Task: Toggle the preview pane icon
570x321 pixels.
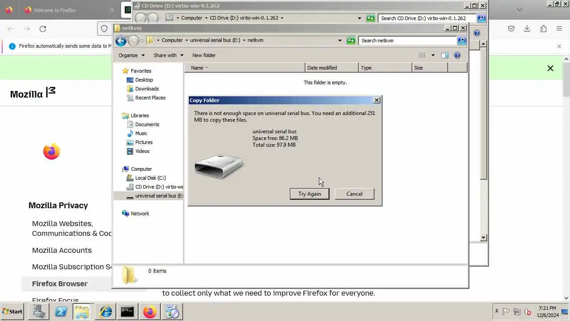Action: point(444,55)
